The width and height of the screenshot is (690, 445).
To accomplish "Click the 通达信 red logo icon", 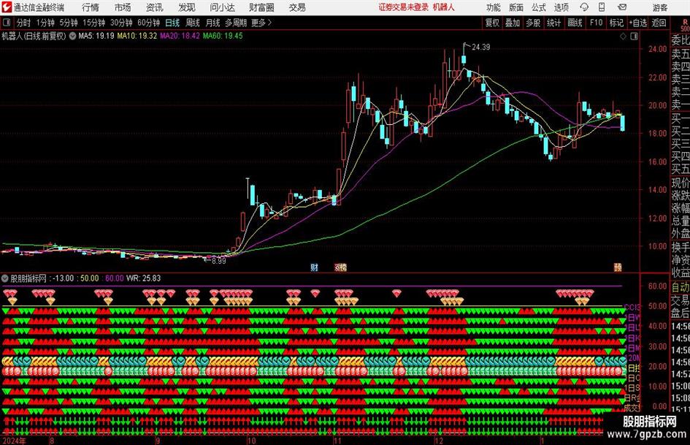I will click(x=6, y=7).
